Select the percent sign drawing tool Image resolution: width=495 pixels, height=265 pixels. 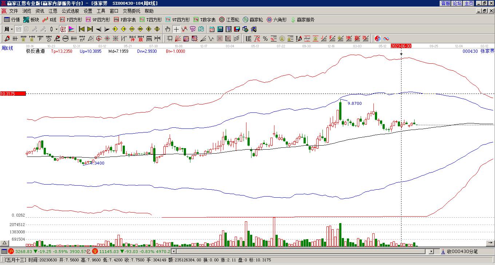[x=265, y=39]
